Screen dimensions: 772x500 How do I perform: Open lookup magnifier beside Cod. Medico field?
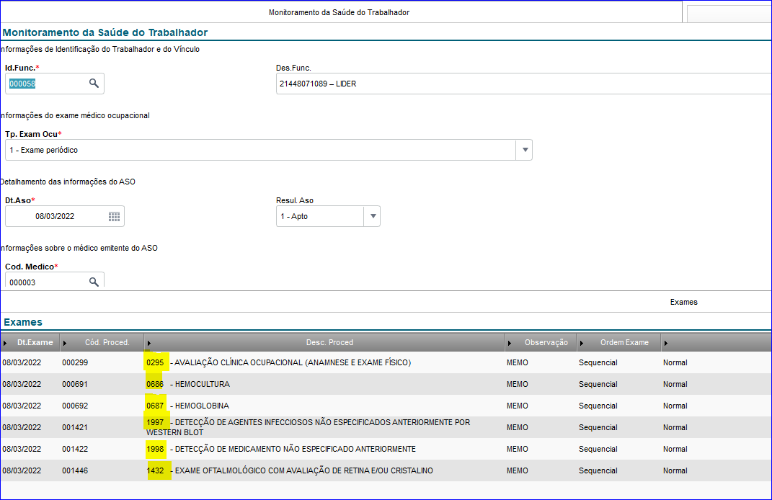94,282
